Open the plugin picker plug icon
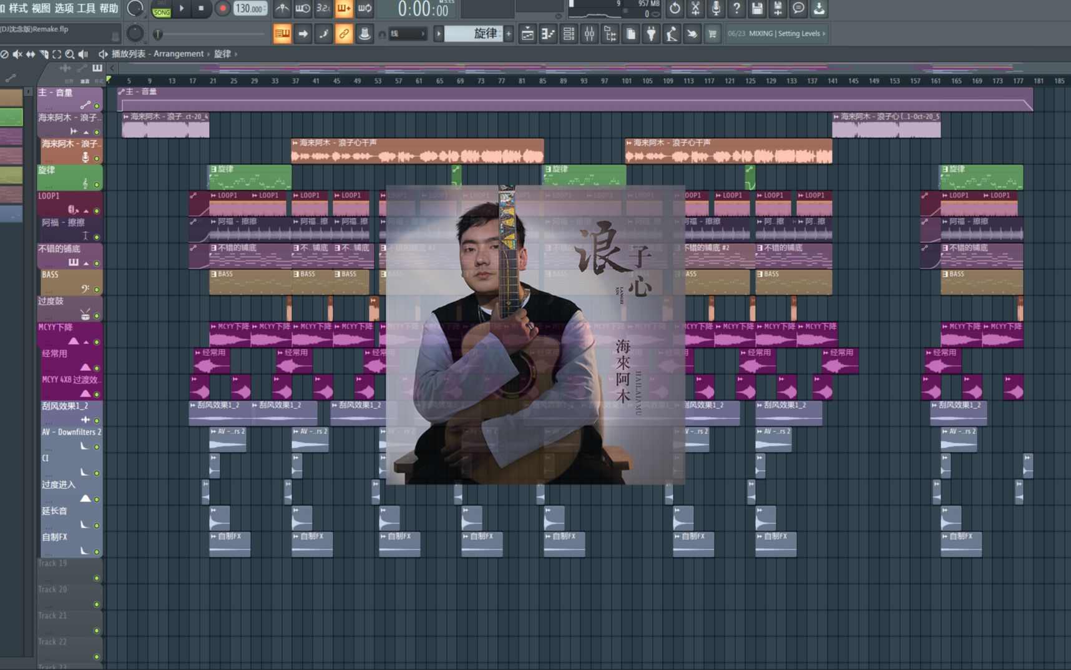 coord(651,34)
